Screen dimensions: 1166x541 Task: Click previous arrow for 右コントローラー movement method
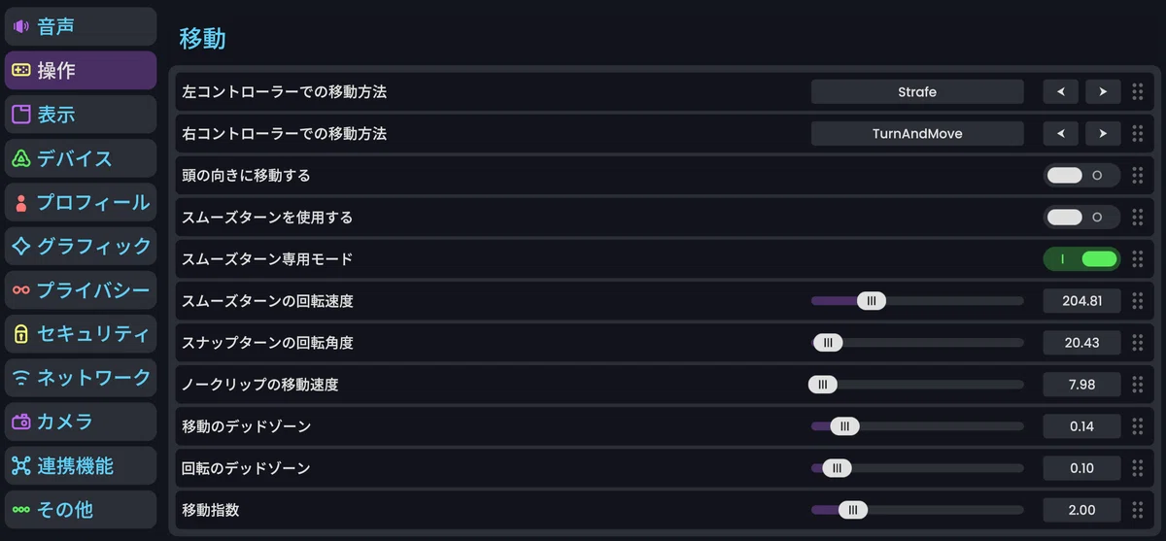pos(1061,134)
